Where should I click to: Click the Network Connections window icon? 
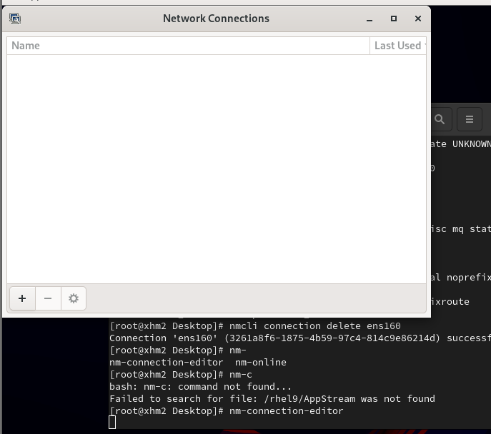click(x=15, y=19)
